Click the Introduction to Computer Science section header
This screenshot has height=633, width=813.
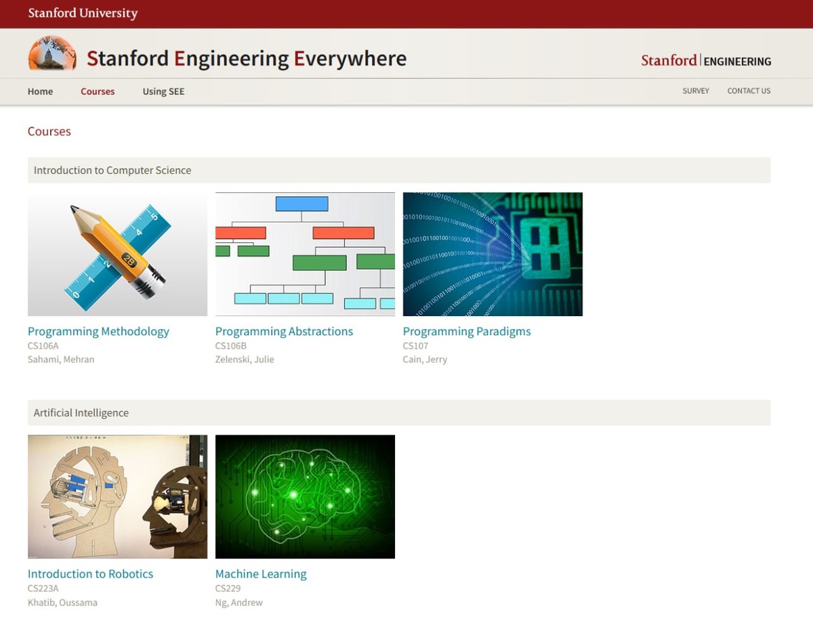click(399, 170)
